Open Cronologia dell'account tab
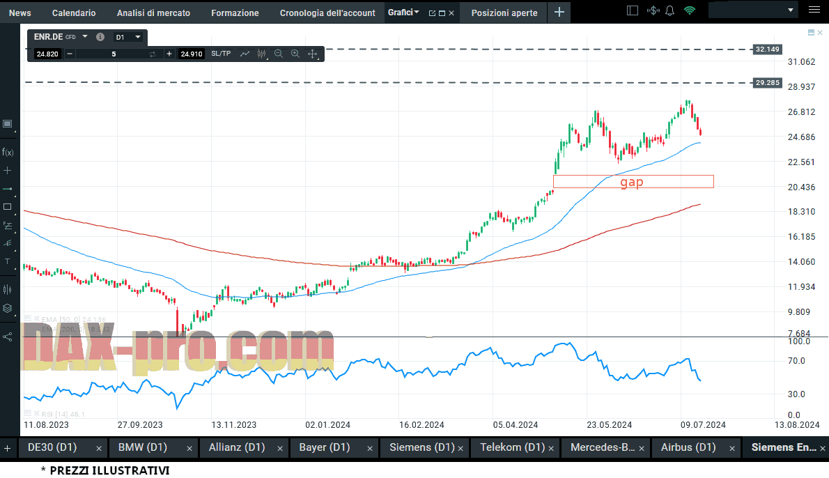829x478 pixels. pos(328,13)
